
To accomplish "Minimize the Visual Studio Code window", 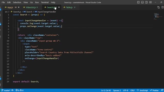I will click(x=155, y=2).
